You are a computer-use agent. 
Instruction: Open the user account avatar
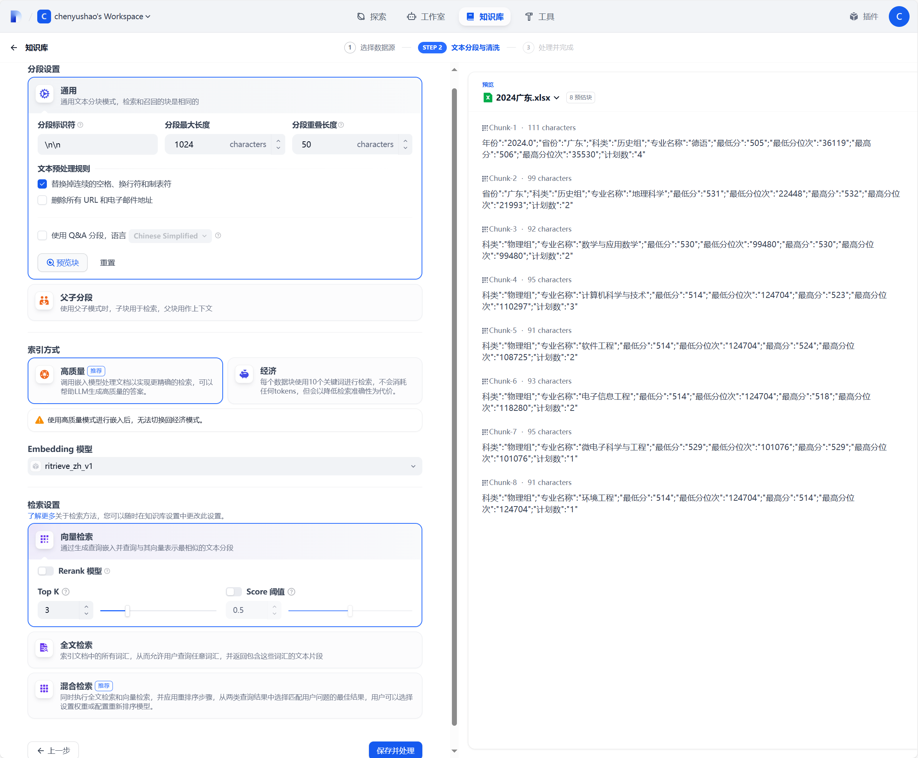click(x=898, y=17)
